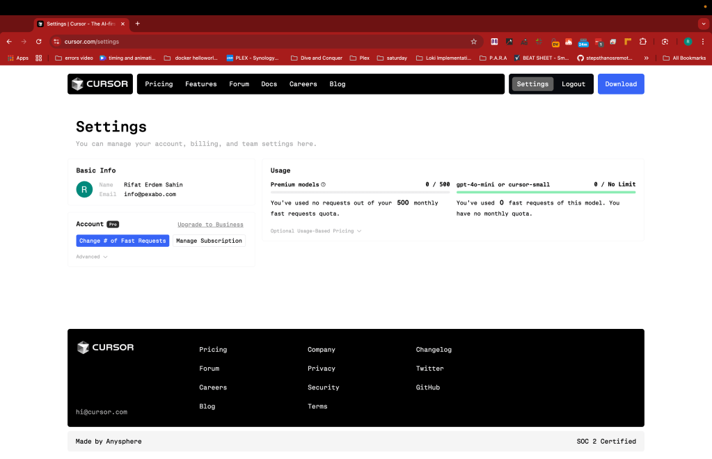Open the Chrome profile avatar R
This screenshot has width=712, height=459.
click(x=688, y=42)
